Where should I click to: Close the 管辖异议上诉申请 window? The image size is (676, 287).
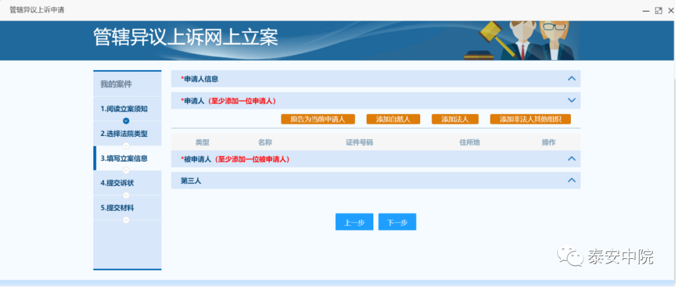tap(670, 11)
